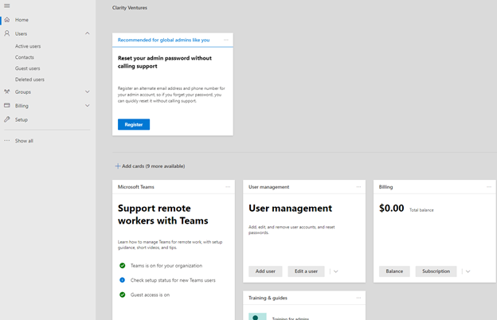Viewport: 497px width, 320px height.
Task: Click the $0.00 total balance amount
Action: (x=391, y=208)
